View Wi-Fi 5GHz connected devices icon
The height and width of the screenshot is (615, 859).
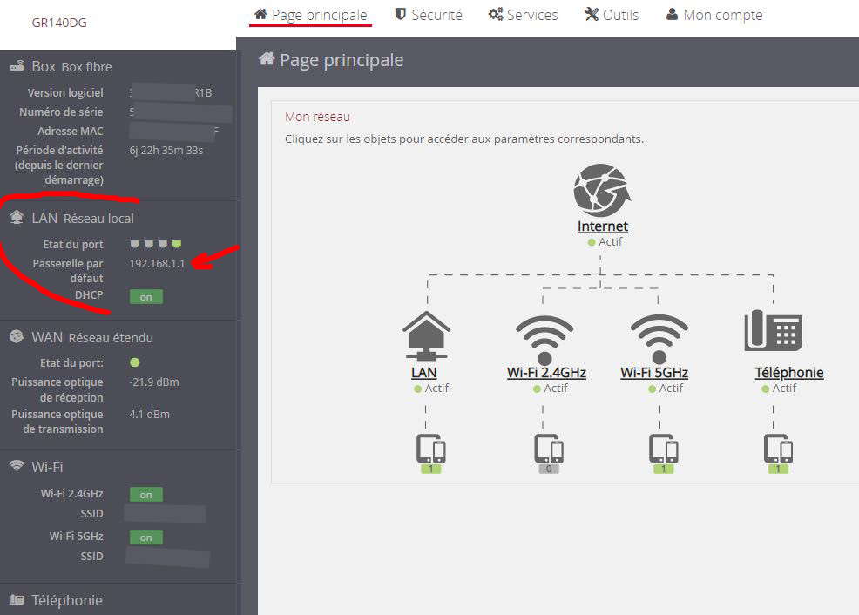click(663, 449)
